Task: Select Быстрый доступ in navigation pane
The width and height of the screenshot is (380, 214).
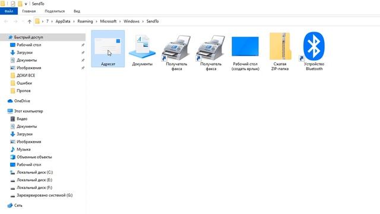Action: pos(43,37)
